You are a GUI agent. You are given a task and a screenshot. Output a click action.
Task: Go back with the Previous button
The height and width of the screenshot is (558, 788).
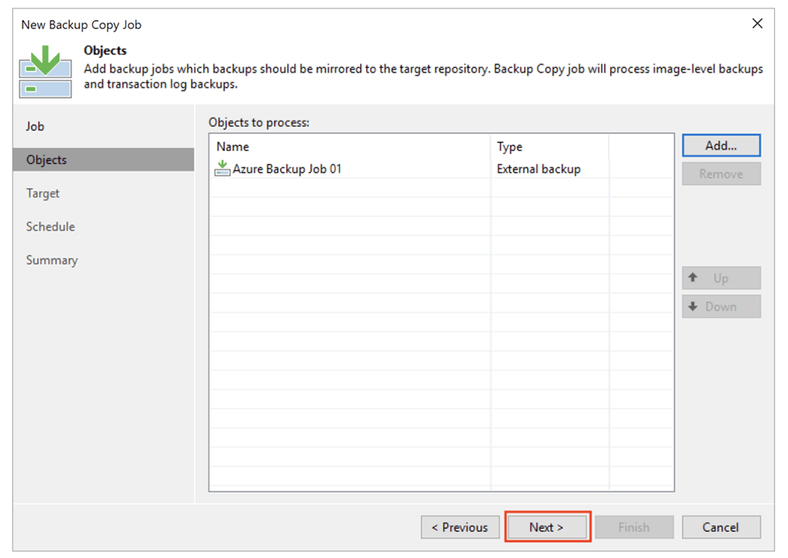(x=460, y=527)
